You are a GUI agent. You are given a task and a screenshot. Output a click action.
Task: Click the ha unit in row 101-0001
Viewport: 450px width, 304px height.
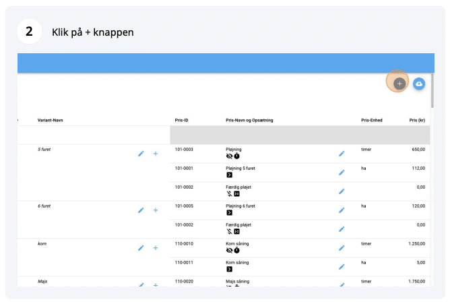364,169
